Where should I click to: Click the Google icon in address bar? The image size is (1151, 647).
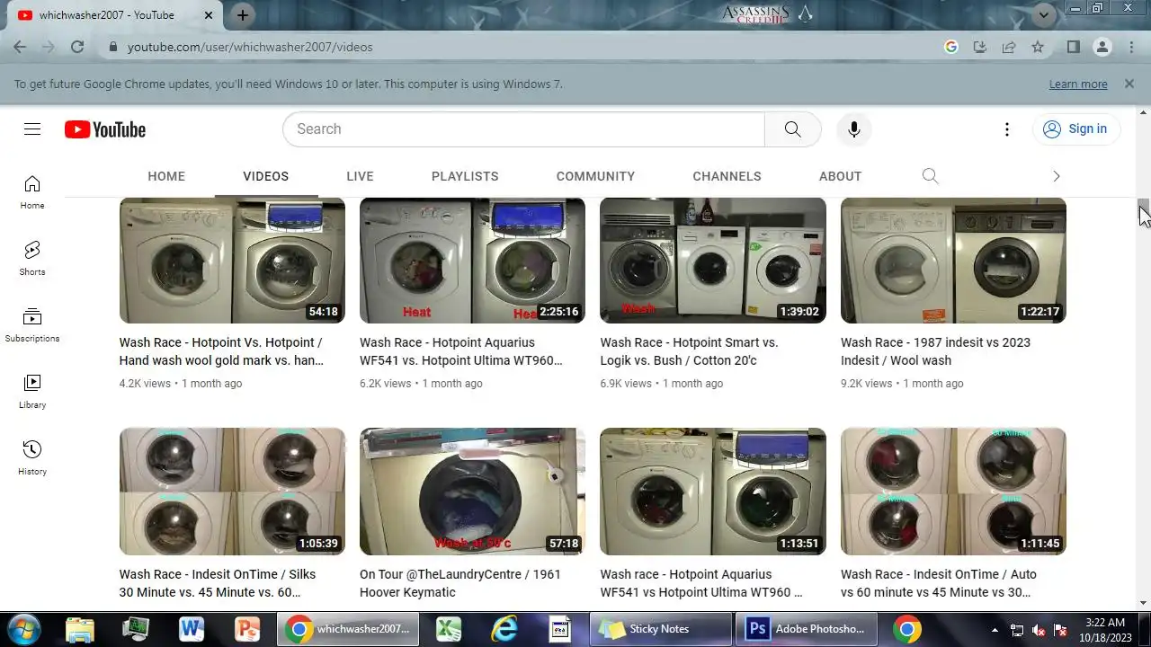coord(951,47)
